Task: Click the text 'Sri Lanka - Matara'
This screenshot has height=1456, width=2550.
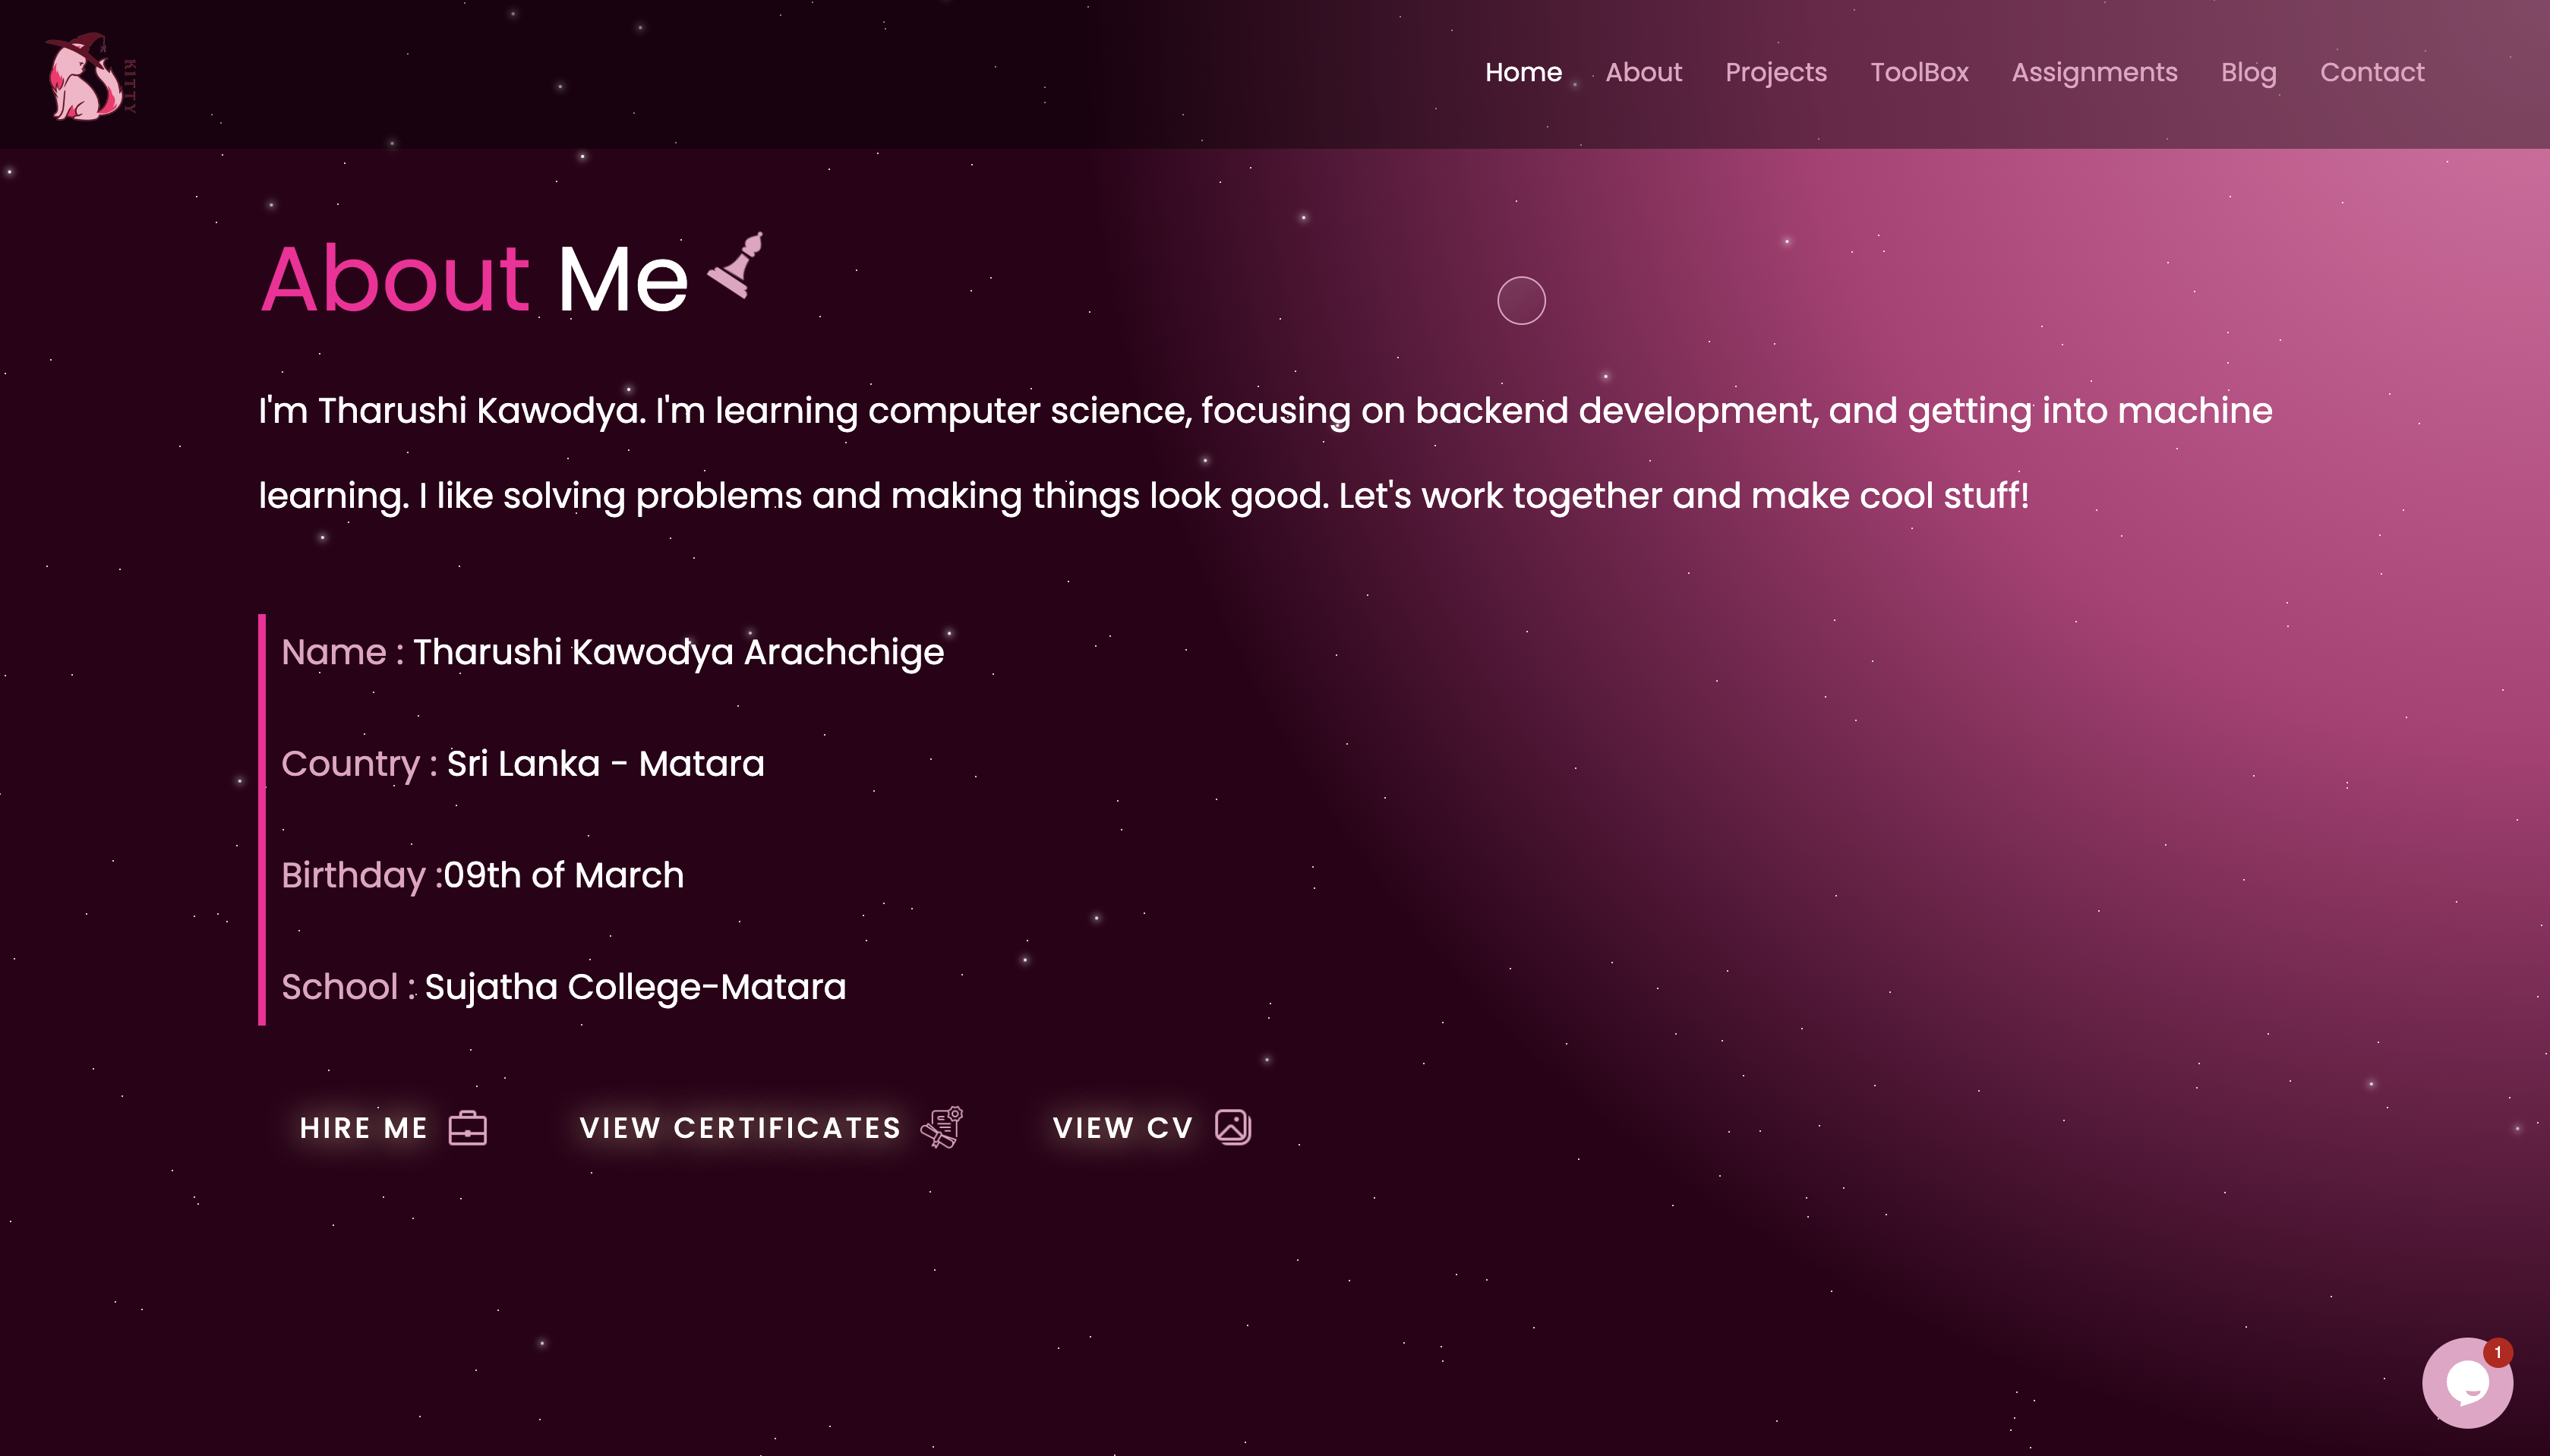Action: point(605,764)
